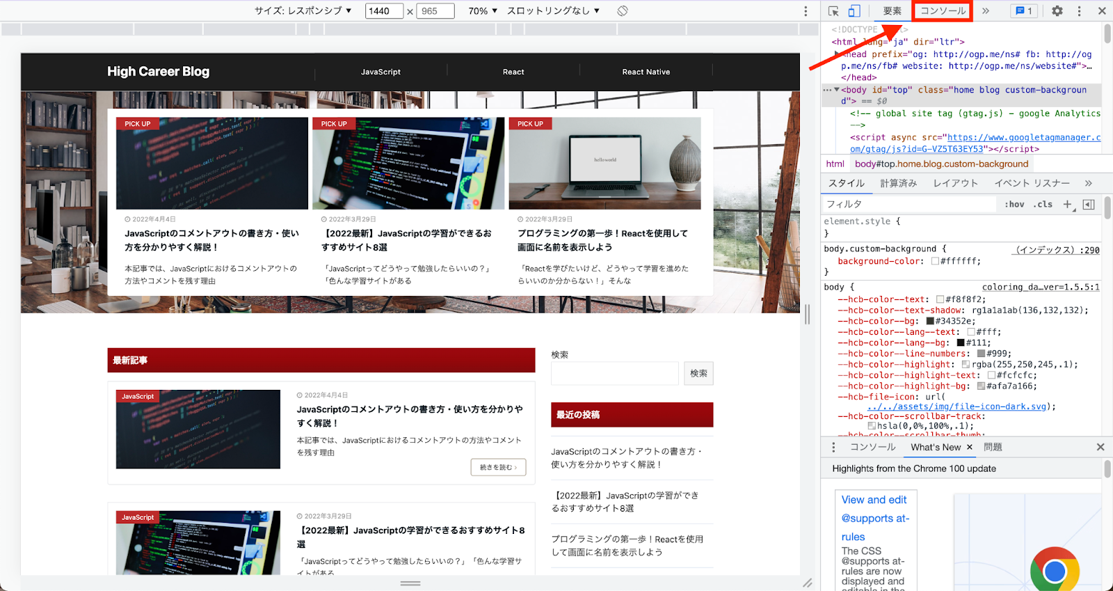The image size is (1113, 591).
Task: Select the イベント リスナー tab
Action: (x=1032, y=183)
